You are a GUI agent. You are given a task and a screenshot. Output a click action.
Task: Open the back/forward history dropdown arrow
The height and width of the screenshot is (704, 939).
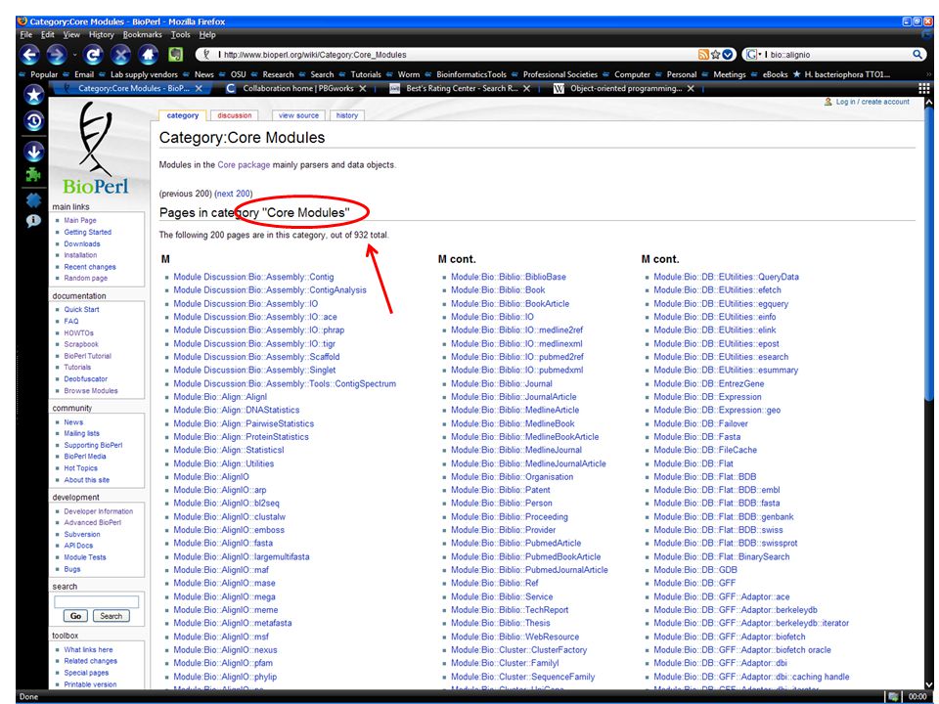(x=75, y=55)
